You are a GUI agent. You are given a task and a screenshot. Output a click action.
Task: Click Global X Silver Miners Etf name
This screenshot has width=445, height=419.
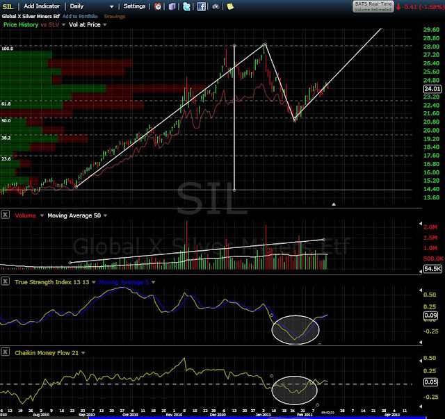[x=31, y=16]
